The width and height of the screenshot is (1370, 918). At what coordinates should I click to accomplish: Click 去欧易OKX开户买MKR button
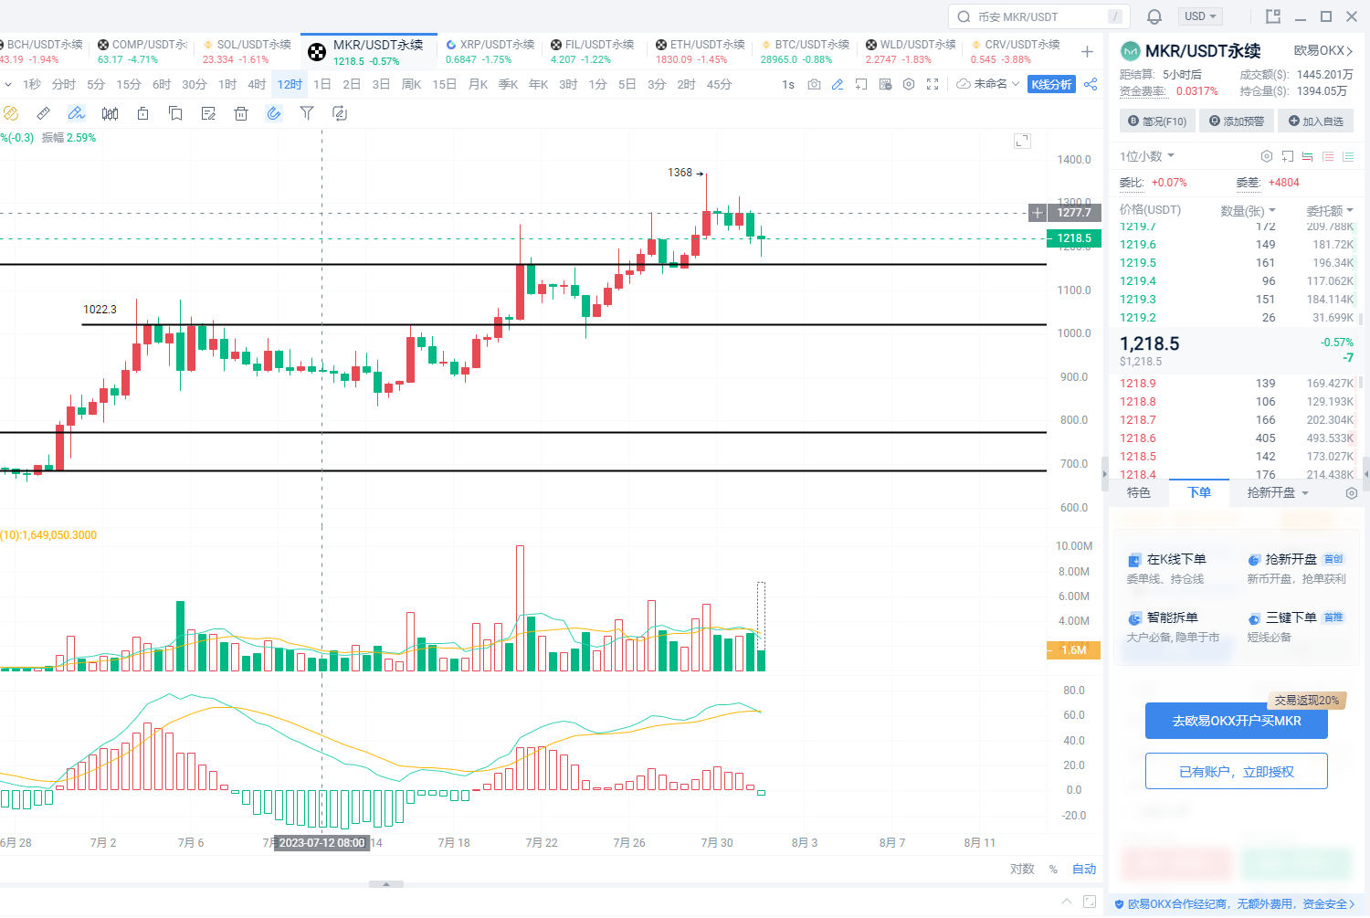(1237, 721)
